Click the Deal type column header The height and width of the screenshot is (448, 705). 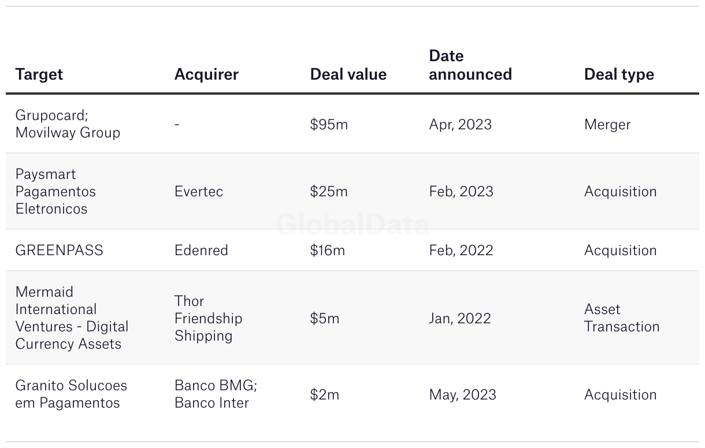[619, 74]
